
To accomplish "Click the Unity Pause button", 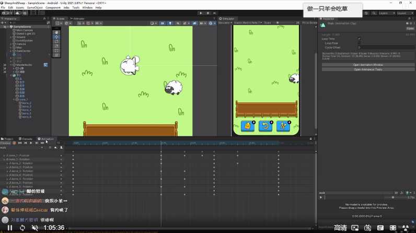I will [x=207, y=13].
